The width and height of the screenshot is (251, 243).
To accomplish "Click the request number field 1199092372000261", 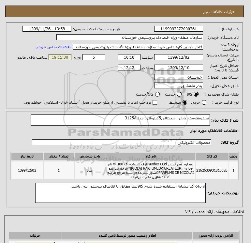I will [179, 29].
